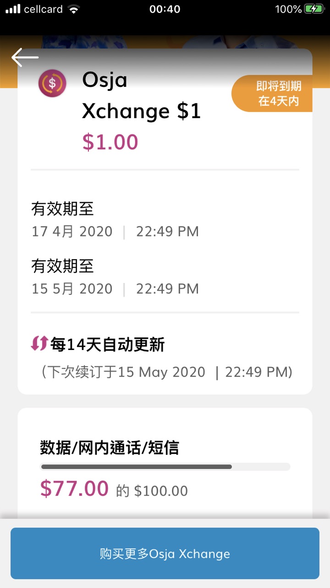Tap 购买更多Osja Xchange button
Screen dimensions: 330x588
(165, 554)
